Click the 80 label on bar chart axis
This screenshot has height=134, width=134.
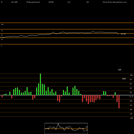pyautogui.click(x=131, y=80)
